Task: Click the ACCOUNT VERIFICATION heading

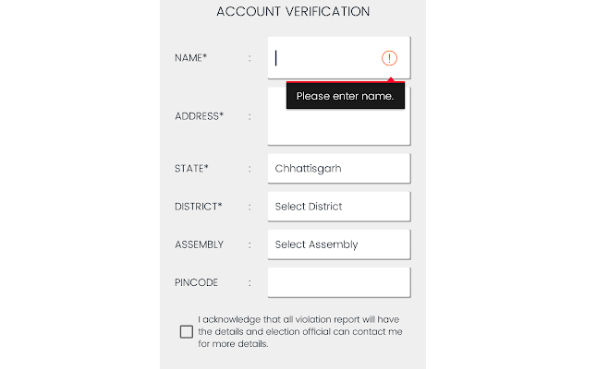Action: [293, 12]
